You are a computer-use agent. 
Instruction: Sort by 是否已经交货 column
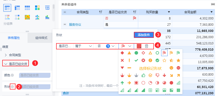point(135,12)
